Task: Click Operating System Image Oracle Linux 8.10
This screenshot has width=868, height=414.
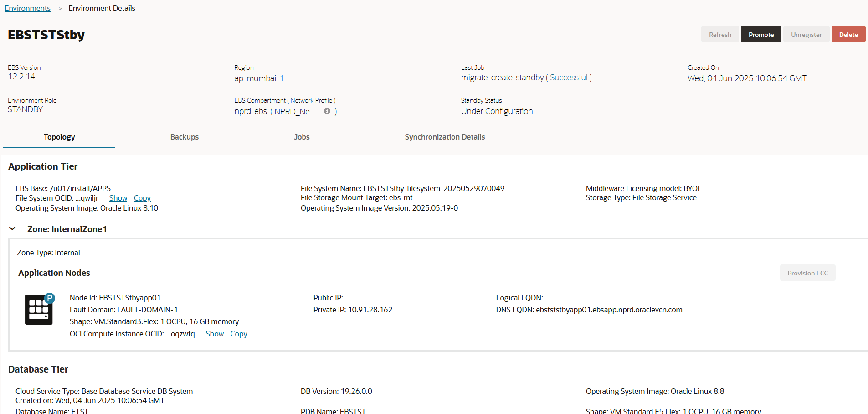Action: (87, 208)
